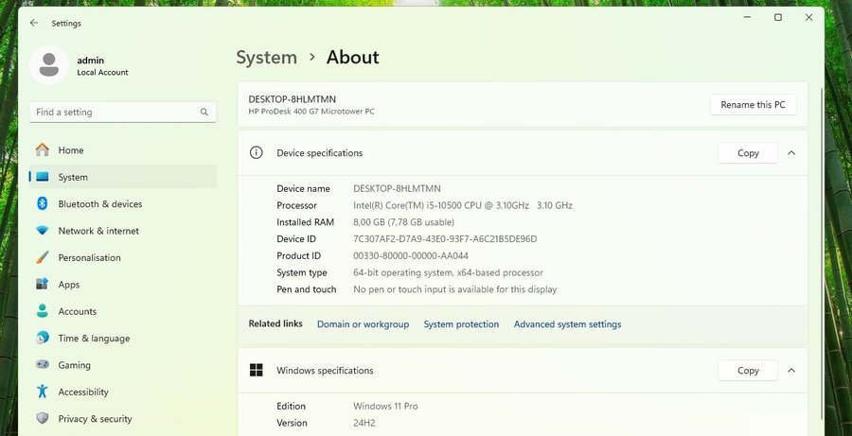Click the Time & language globe icon
The width and height of the screenshot is (852, 436).
pos(42,338)
